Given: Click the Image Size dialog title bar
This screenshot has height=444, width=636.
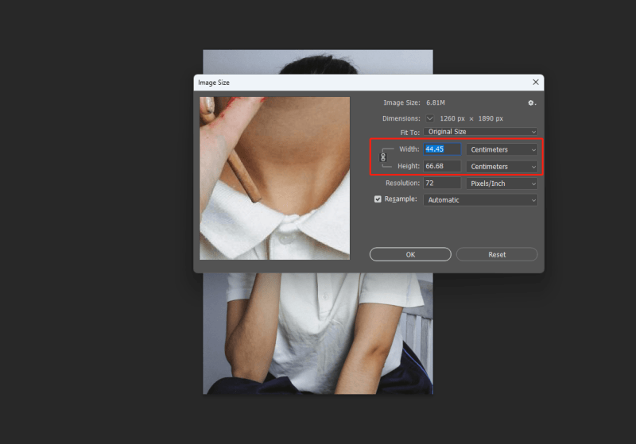Looking at the screenshot, I should point(358,82).
